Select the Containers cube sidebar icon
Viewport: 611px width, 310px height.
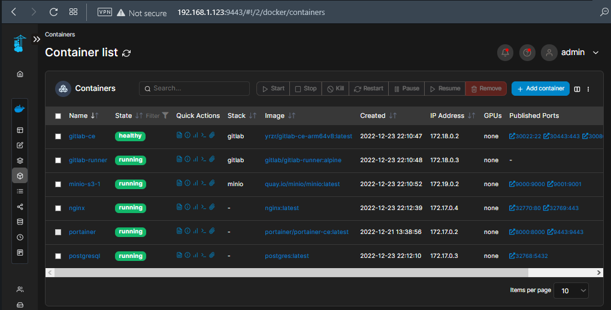(20, 175)
